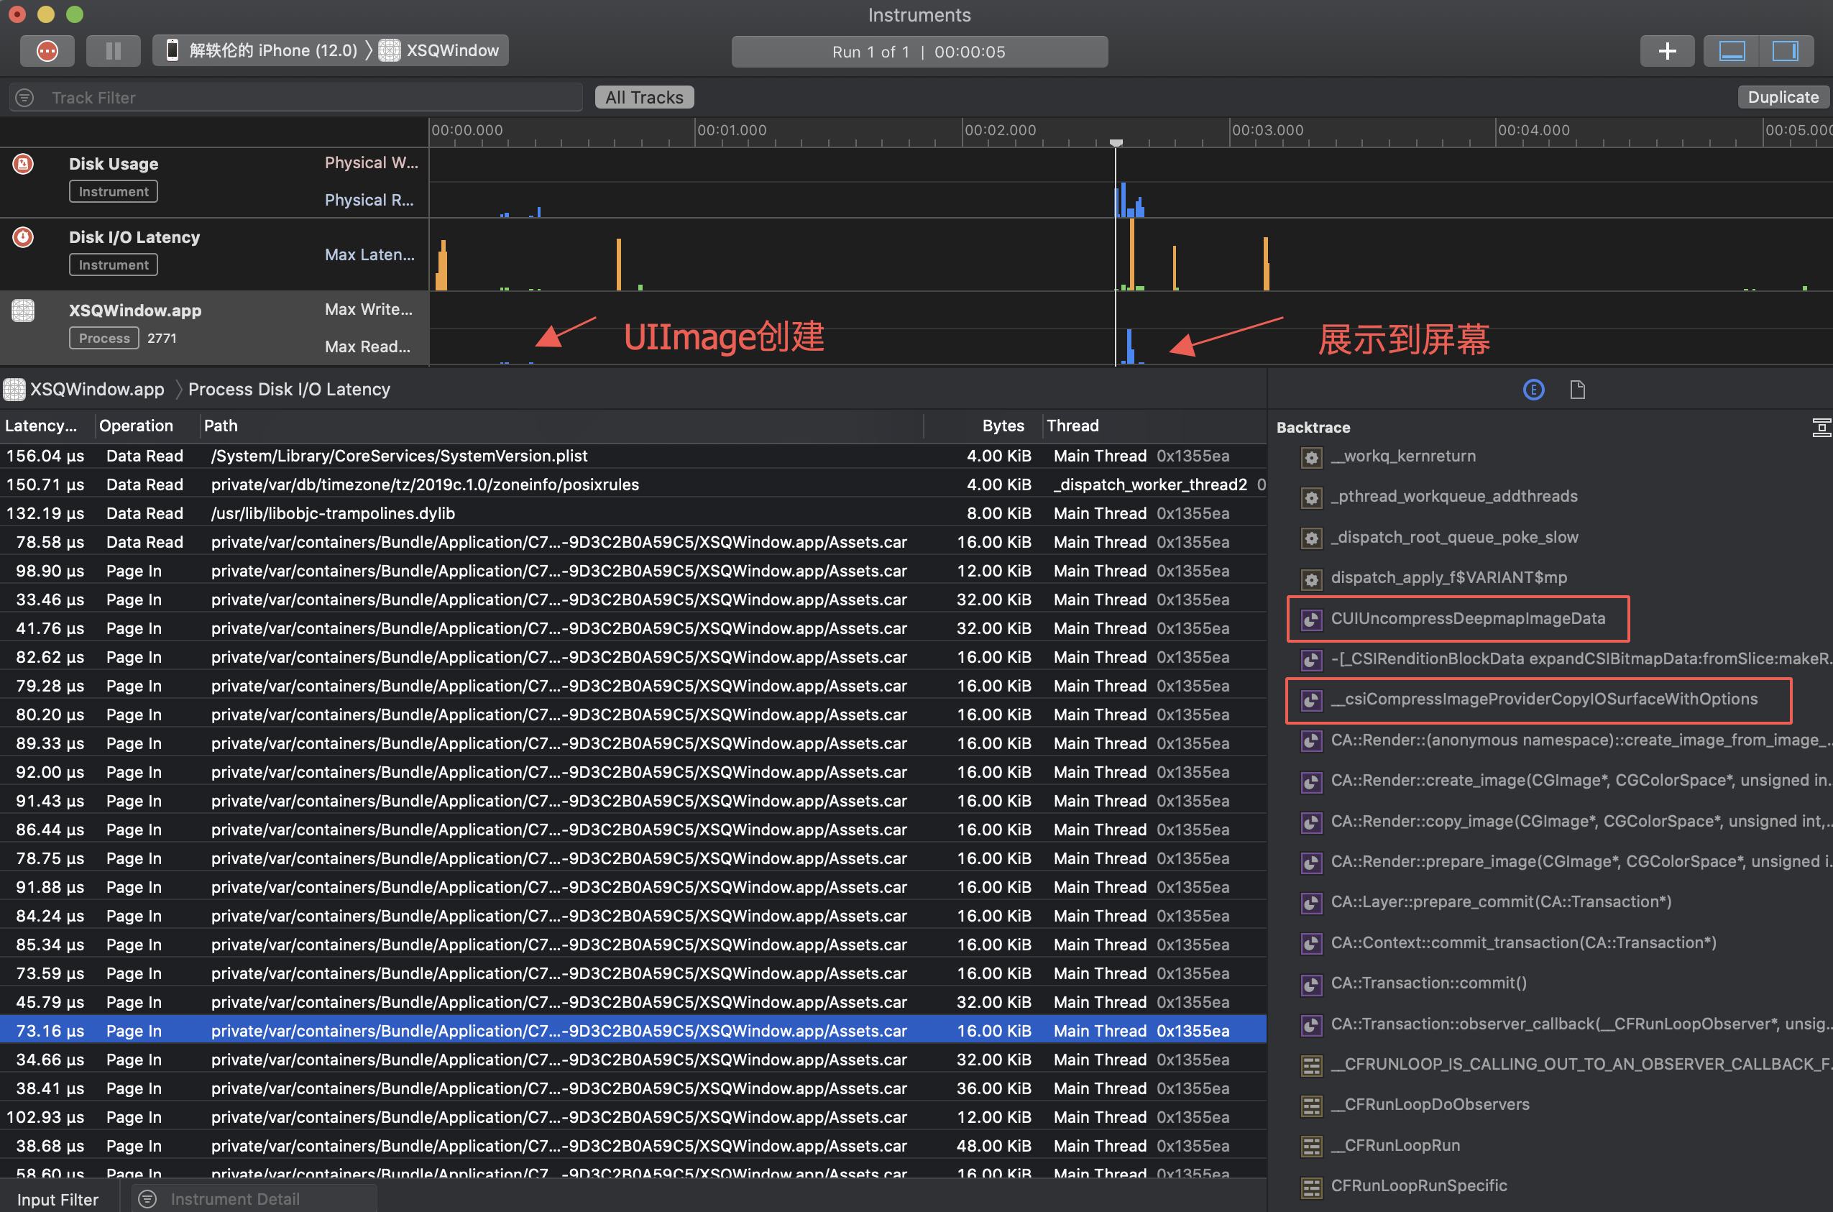Select __csiCompressImageProviderCopyIOSurfaceWithOptions backtrace frame
Viewport: 1833px width, 1212px height.
[1543, 699]
